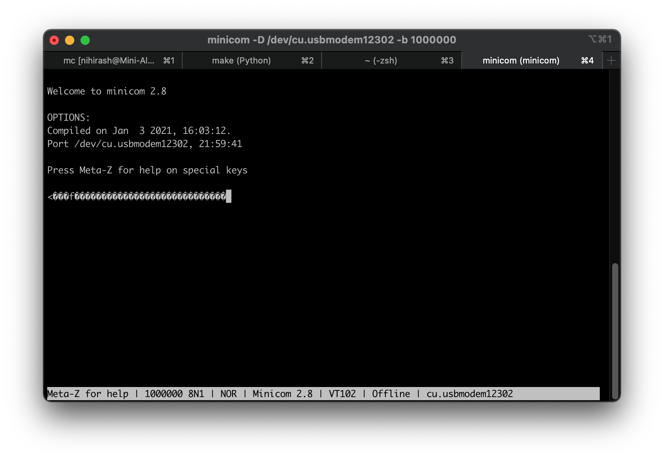Click 'Press Meta-Z for help on special keys'
The width and height of the screenshot is (664, 459).
point(147,170)
